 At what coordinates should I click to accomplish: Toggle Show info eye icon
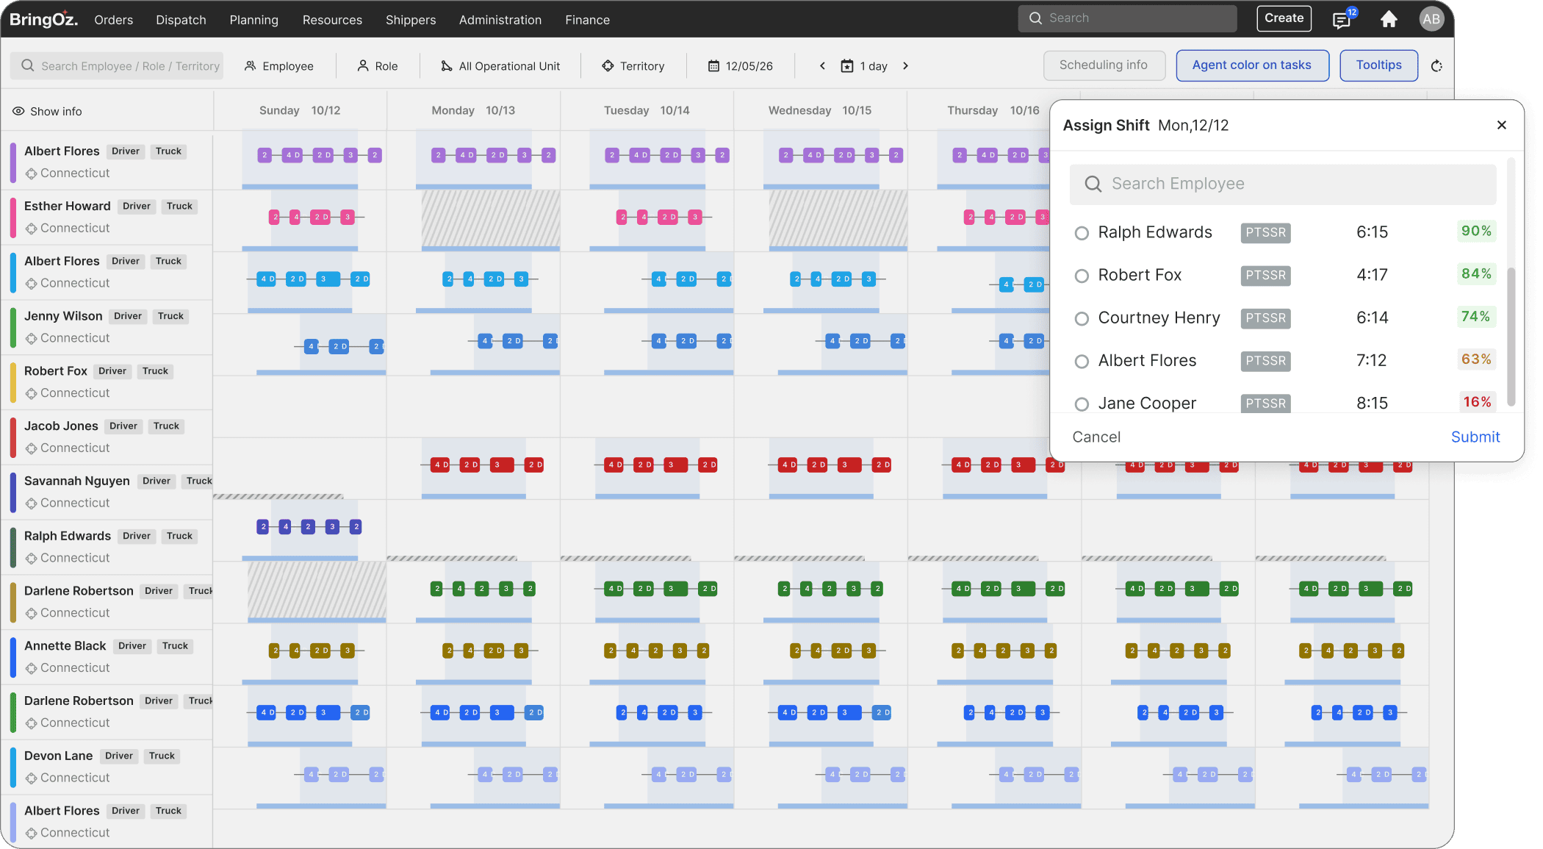pos(18,111)
